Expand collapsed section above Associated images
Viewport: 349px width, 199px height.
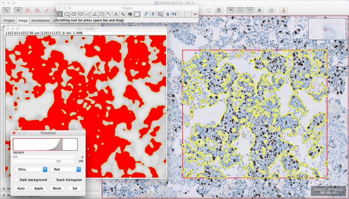[4, 189]
